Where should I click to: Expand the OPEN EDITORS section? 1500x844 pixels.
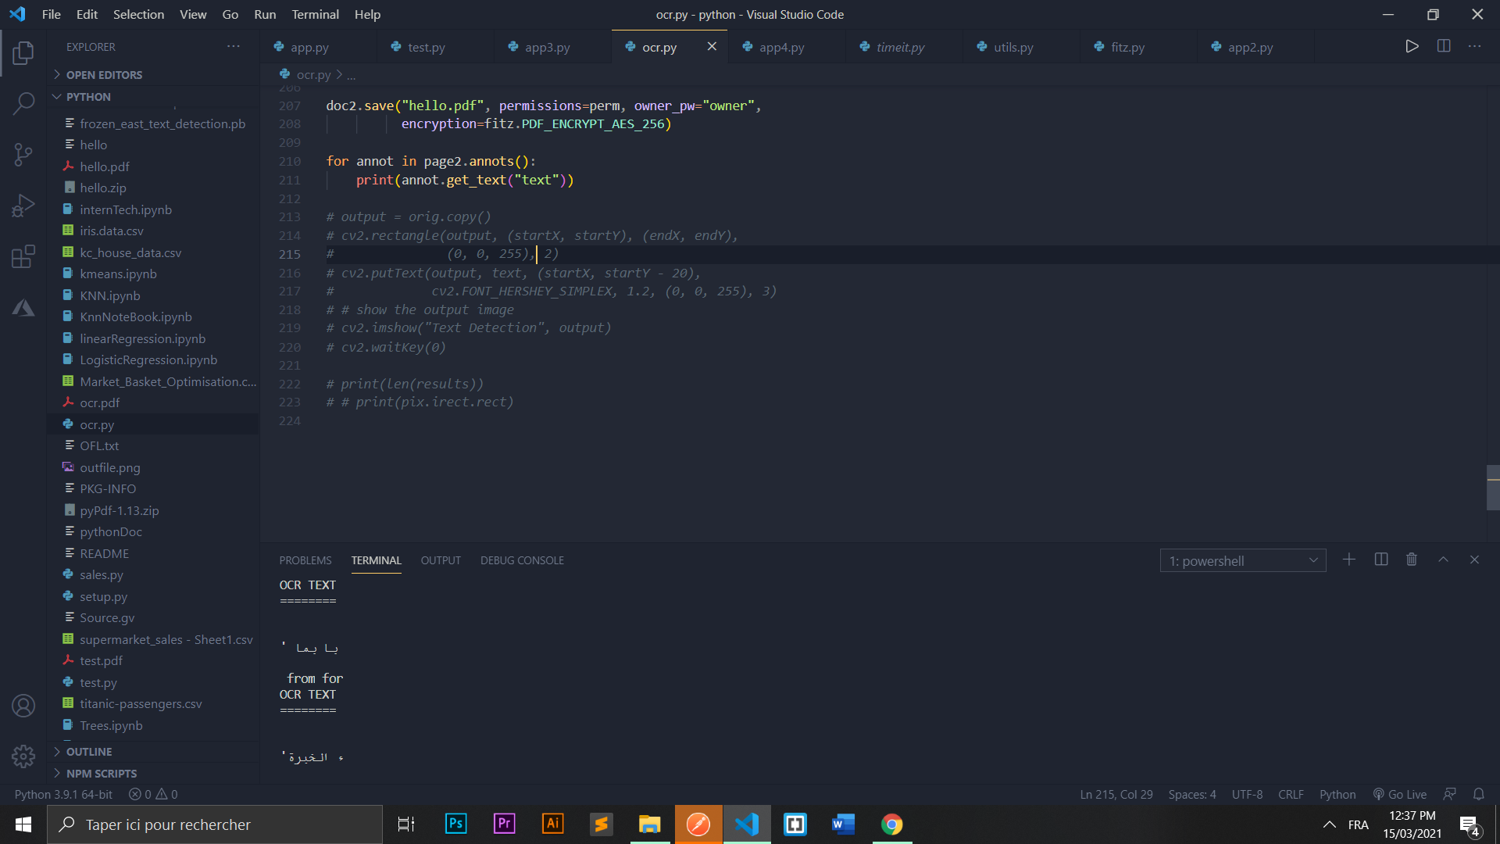pos(104,75)
